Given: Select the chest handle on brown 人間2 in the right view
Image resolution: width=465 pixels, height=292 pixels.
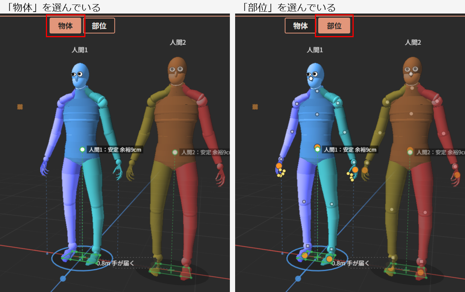Looking at the screenshot, I should coord(411,113).
